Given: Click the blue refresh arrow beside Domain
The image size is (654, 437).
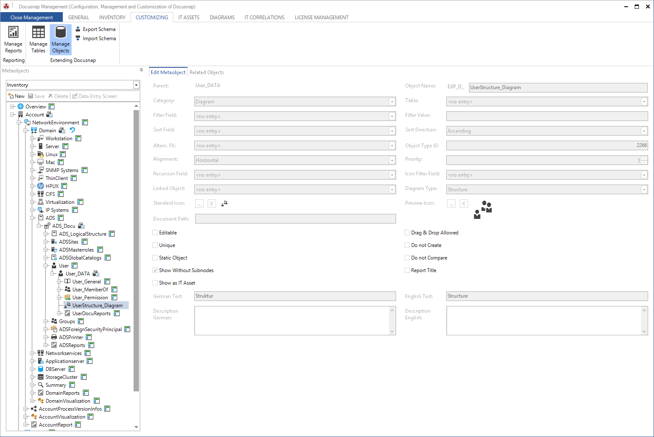Looking at the screenshot, I should [72, 131].
